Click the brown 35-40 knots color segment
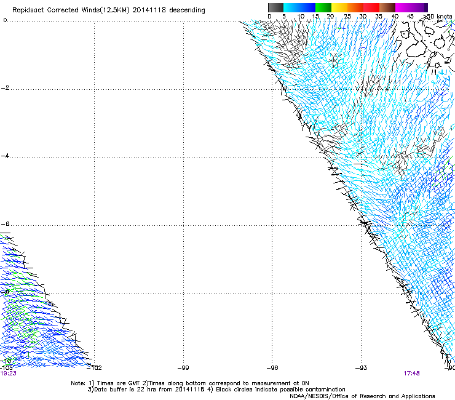This screenshot has width=455, height=400. pyautogui.click(x=387, y=7)
